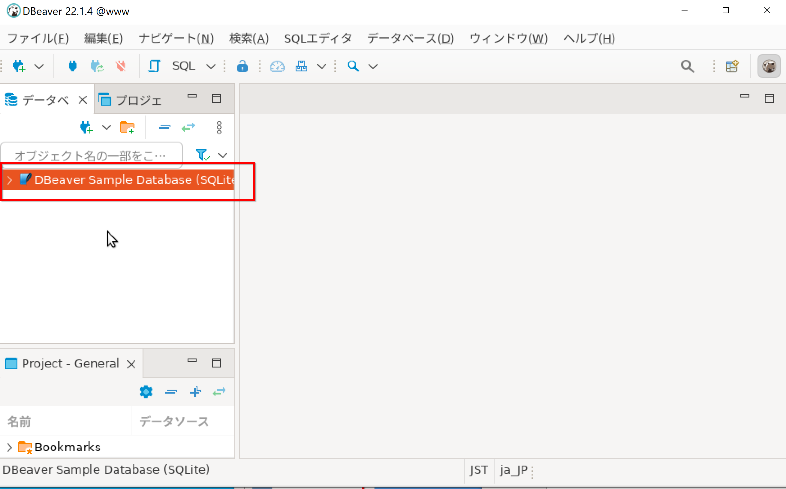Close the Project - General tab
Image resolution: width=786 pixels, height=489 pixels.
131,364
